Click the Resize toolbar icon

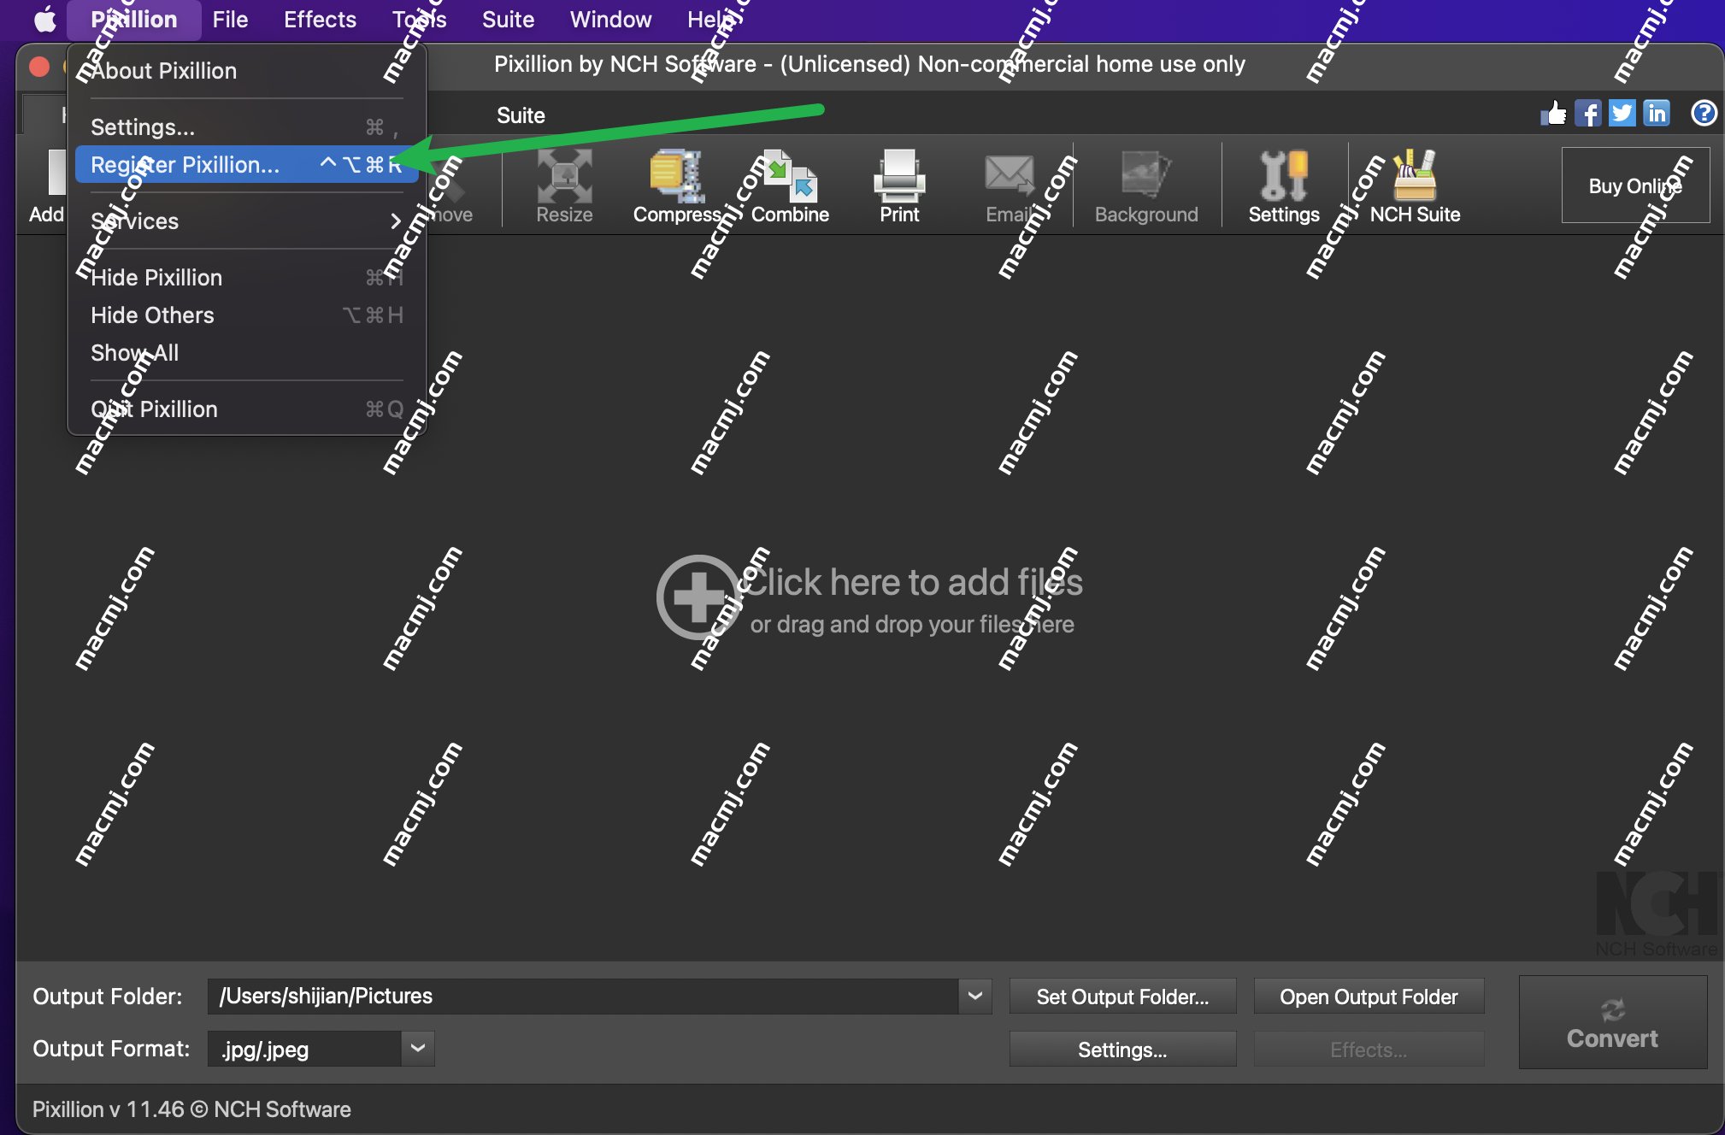tap(564, 186)
